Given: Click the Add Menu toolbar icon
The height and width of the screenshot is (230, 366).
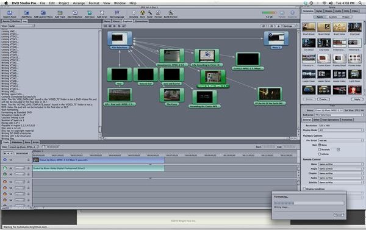Looking at the screenshot, I should click(x=27, y=13).
